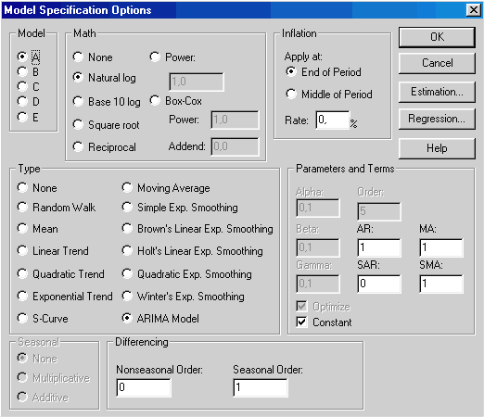Click the Inflation Rate input field
This screenshot has height=417, width=484.
click(333, 120)
